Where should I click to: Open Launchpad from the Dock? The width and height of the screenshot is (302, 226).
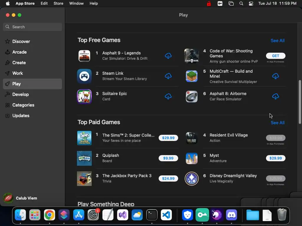click(x=35, y=215)
